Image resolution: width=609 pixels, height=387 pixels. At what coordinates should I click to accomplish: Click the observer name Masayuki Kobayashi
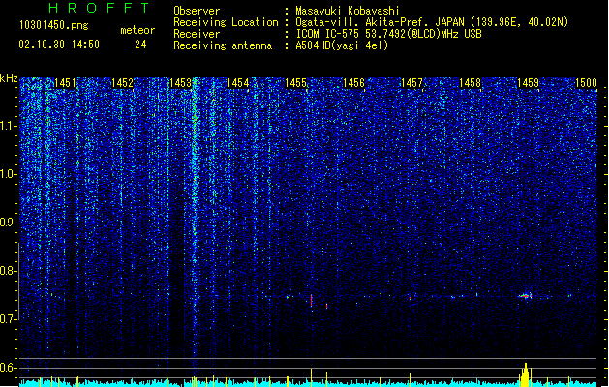coord(348,11)
